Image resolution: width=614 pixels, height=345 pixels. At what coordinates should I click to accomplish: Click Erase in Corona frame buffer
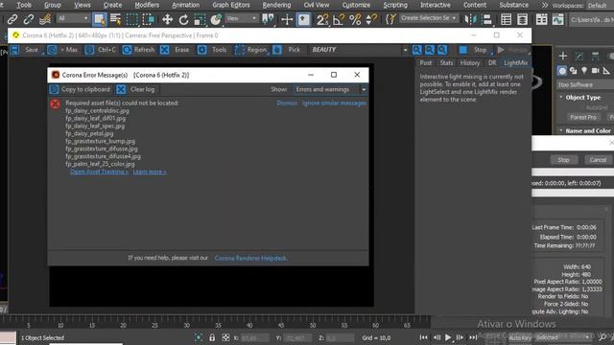(x=175, y=50)
